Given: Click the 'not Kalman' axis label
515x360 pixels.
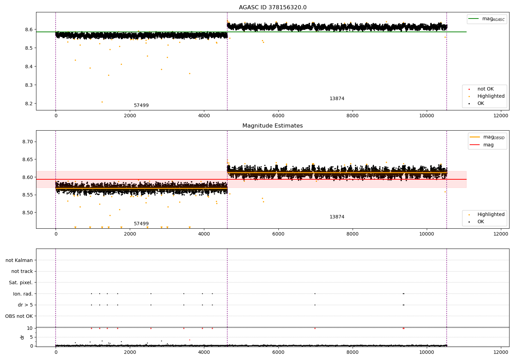Looking at the screenshot, I should (x=19, y=260).
